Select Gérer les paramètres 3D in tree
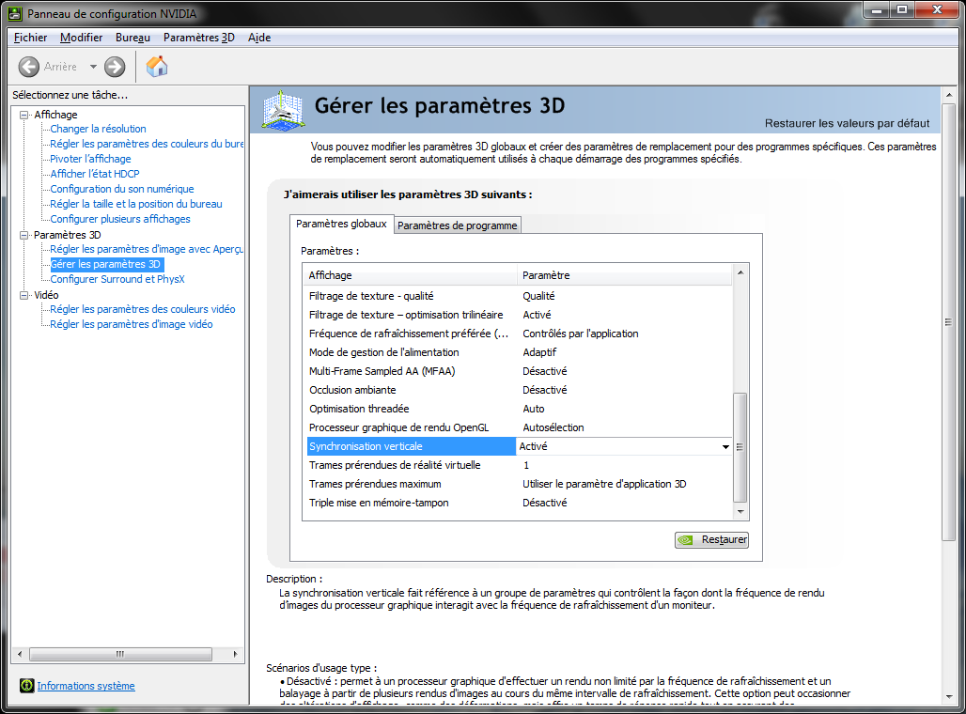966x714 pixels. pos(106,264)
